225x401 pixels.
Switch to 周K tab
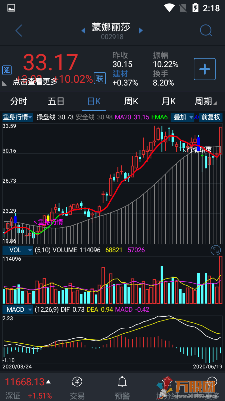(x=131, y=101)
